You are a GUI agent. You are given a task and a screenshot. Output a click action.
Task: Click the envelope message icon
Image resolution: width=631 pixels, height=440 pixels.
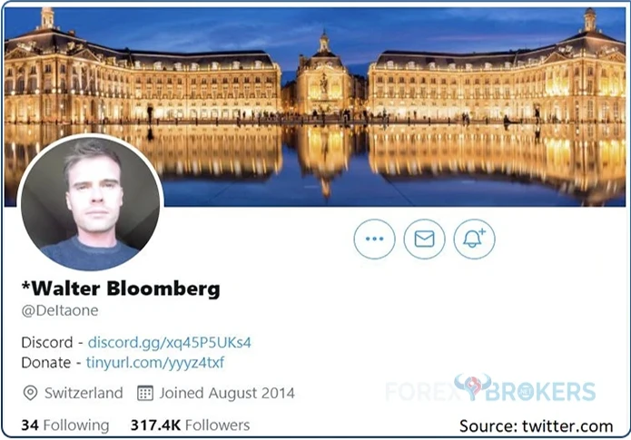[424, 239]
